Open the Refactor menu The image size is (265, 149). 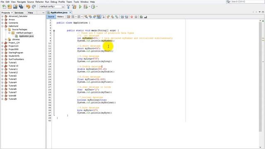tap(40, 2)
